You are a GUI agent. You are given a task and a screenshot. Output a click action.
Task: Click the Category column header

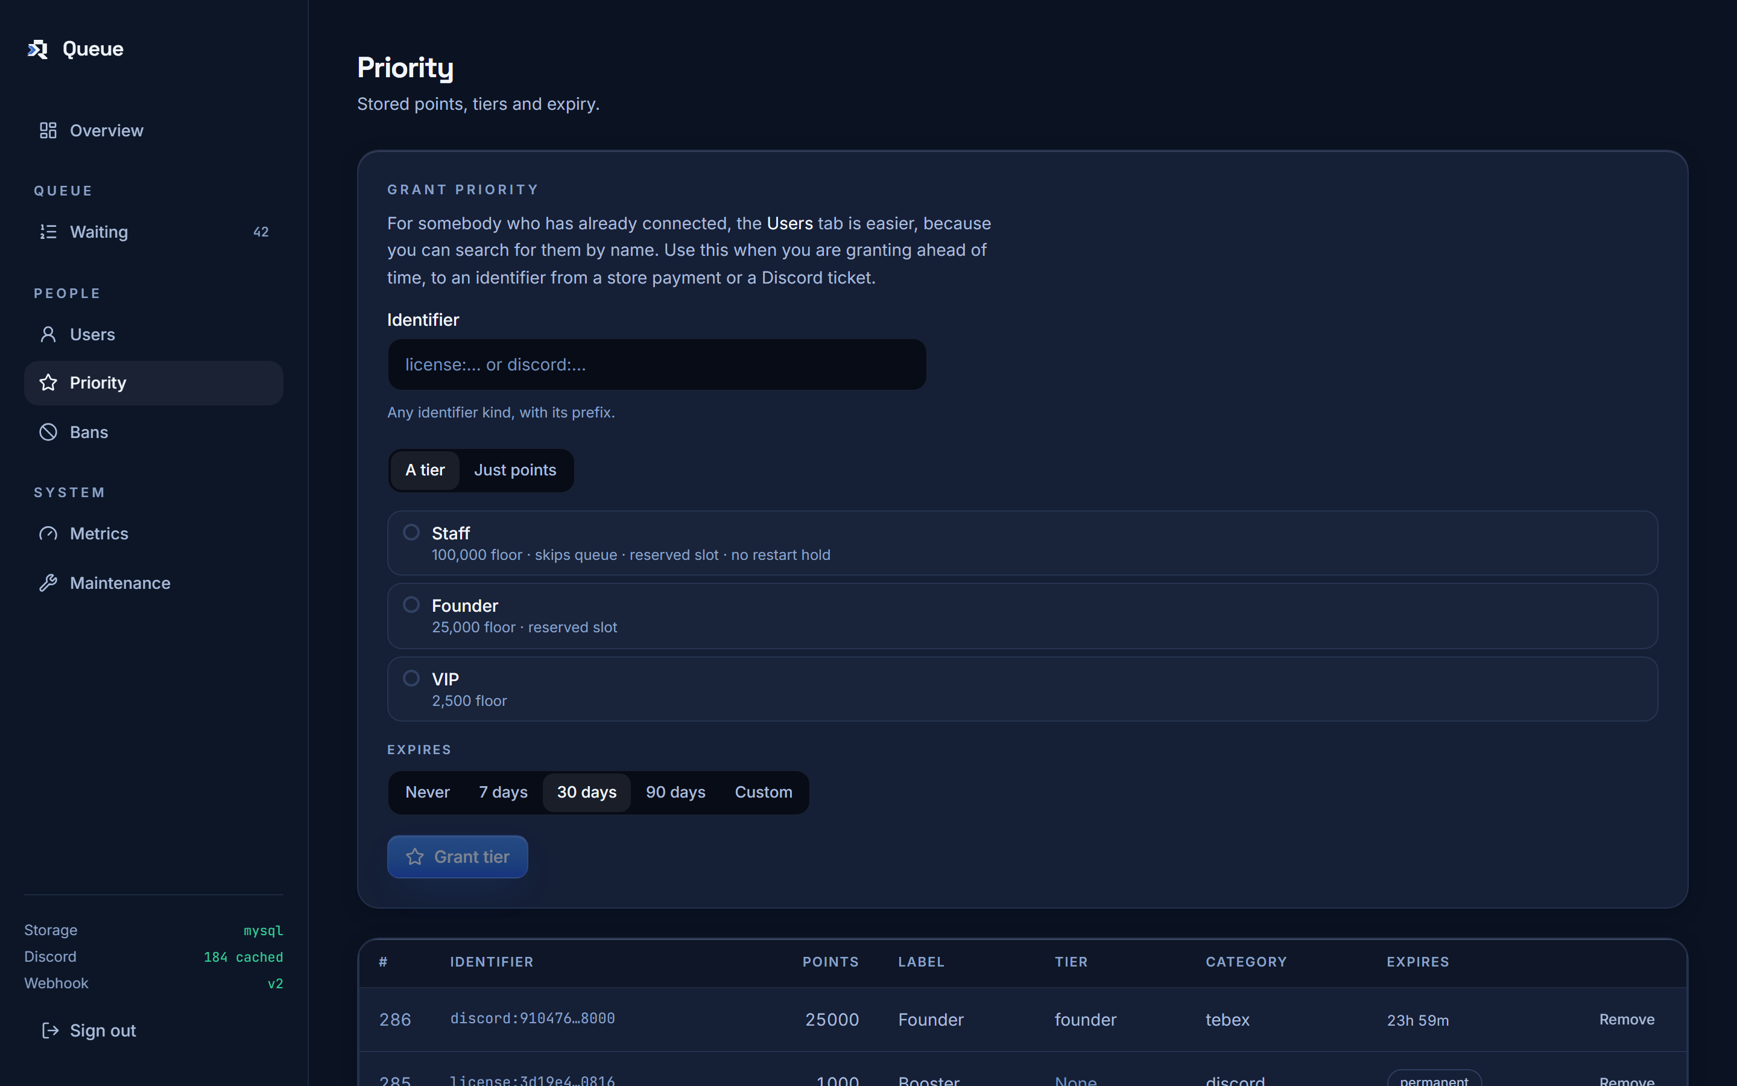pos(1246,962)
